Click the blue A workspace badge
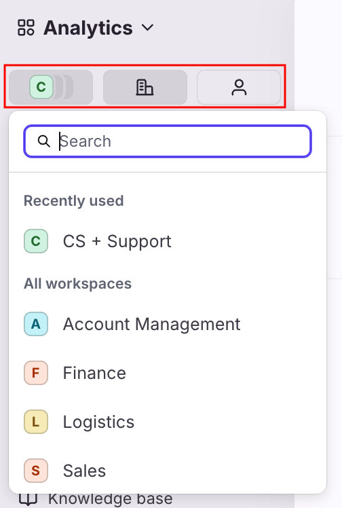This screenshot has height=508, width=342. [36, 324]
